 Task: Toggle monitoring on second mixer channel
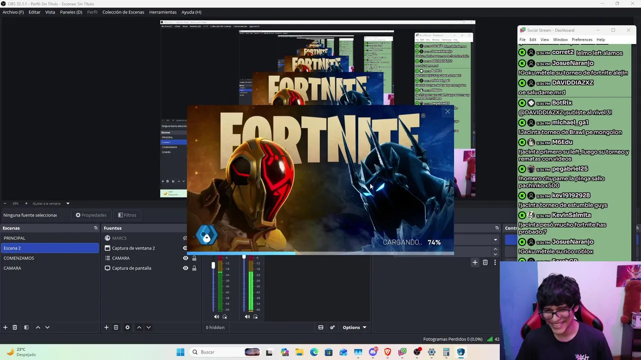click(x=255, y=316)
